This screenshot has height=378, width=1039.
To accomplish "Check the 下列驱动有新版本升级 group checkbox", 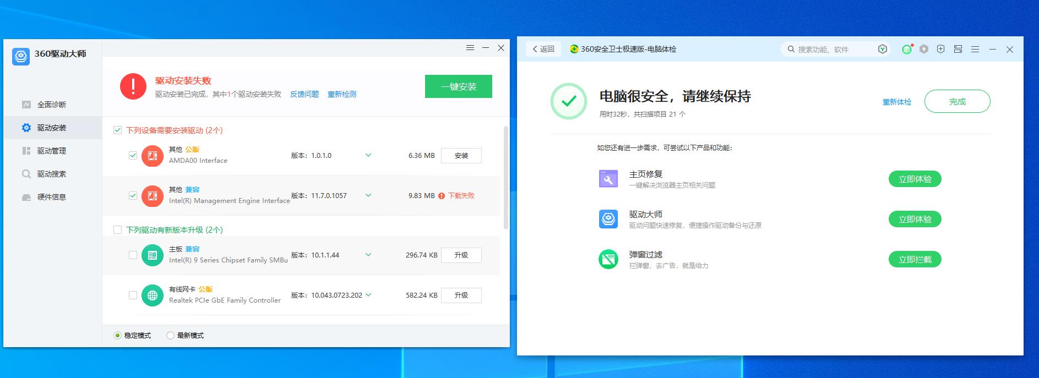I will (117, 230).
